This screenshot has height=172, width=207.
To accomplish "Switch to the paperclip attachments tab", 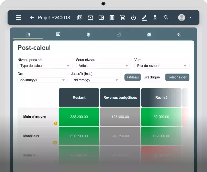I will [88, 34].
